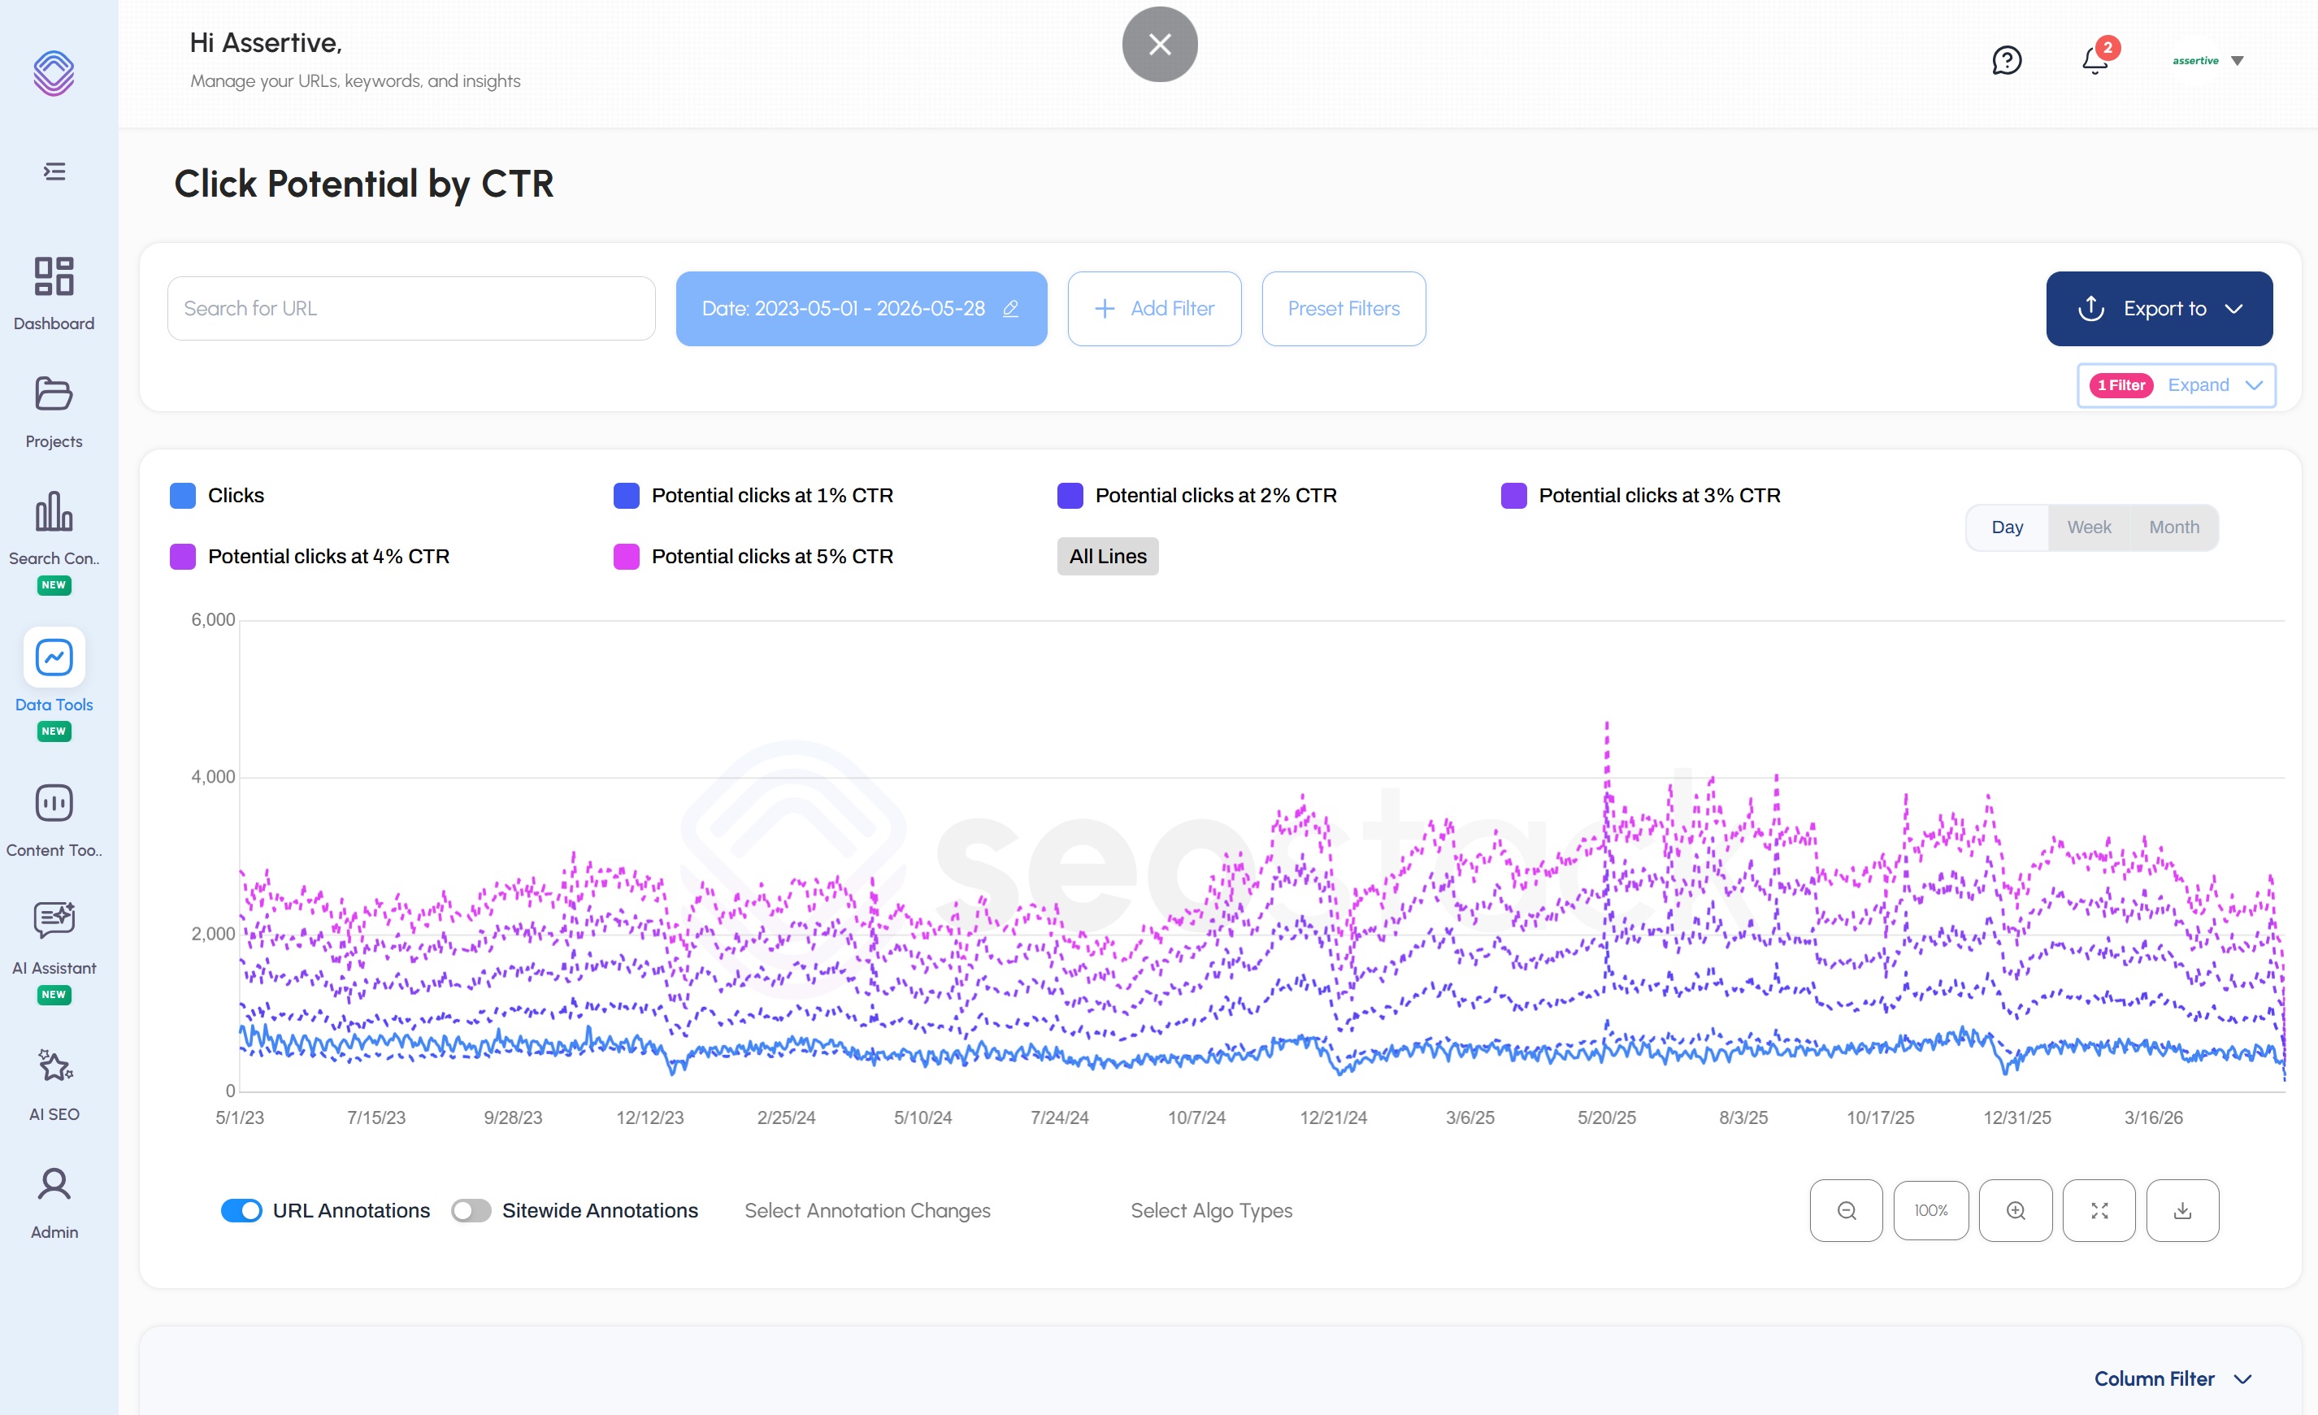2318x1415 pixels.
Task: Open the notifications bell icon
Action: click(2094, 60)
